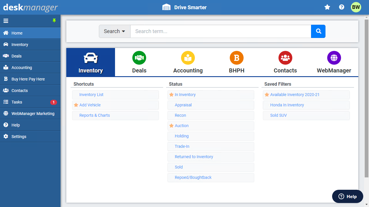Click the help question-mark icon in the header
This screenshot has height=207, width=369.
click(x=342, y=7)
